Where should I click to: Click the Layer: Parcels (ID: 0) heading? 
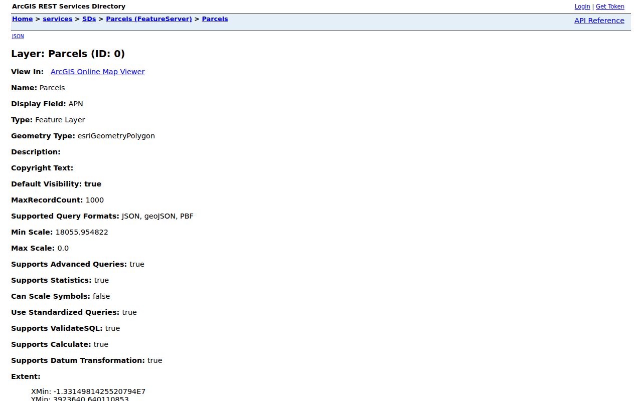(x=68, y=54)
